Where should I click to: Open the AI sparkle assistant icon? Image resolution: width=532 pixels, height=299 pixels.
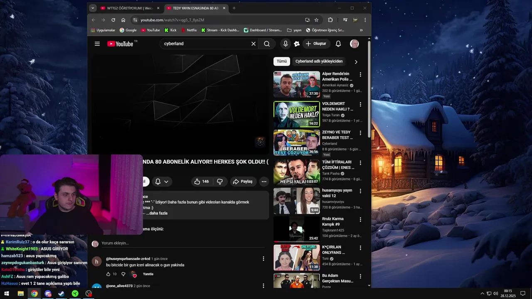[x=297, y=44]
